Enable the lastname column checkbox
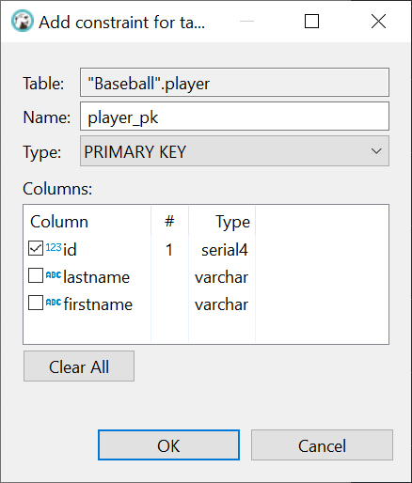This screenshot has height=483, width=412. pyautogui.click(x=36, y=275)
